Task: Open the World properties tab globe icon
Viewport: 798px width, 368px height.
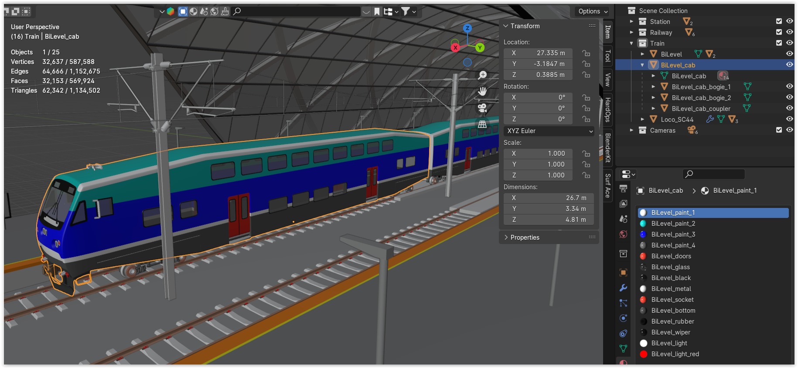Action: [x=623, y=234]
